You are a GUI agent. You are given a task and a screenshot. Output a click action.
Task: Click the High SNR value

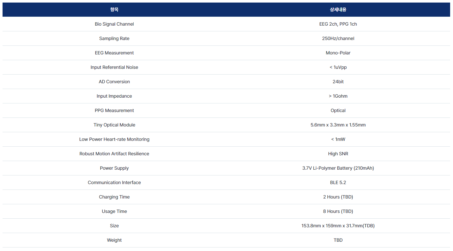click(x=338, y=154)
